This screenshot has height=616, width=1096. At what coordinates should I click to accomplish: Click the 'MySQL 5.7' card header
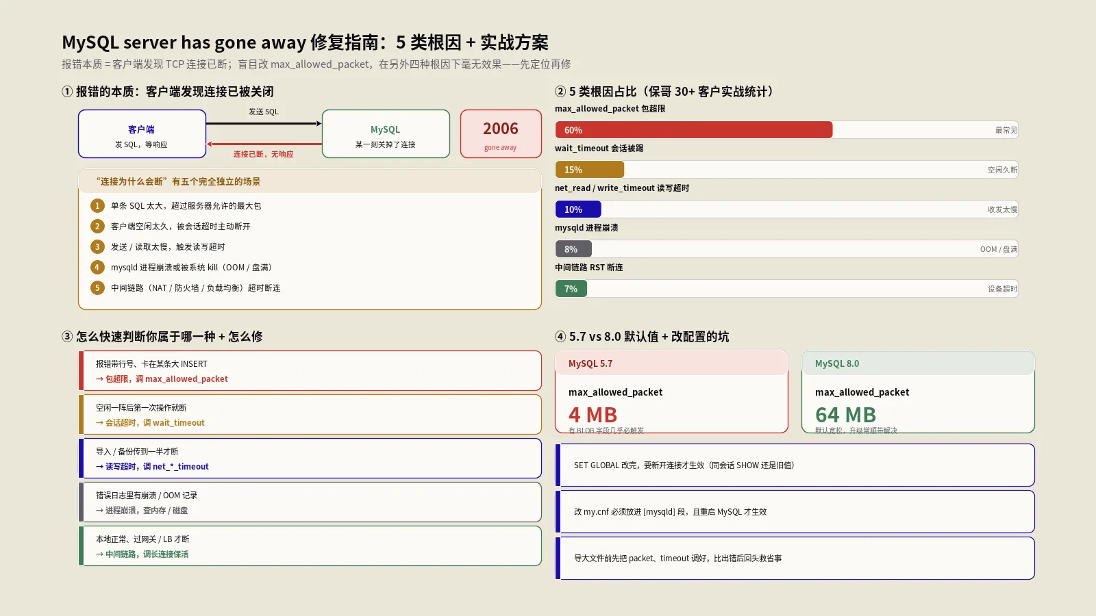click(671, 363)
